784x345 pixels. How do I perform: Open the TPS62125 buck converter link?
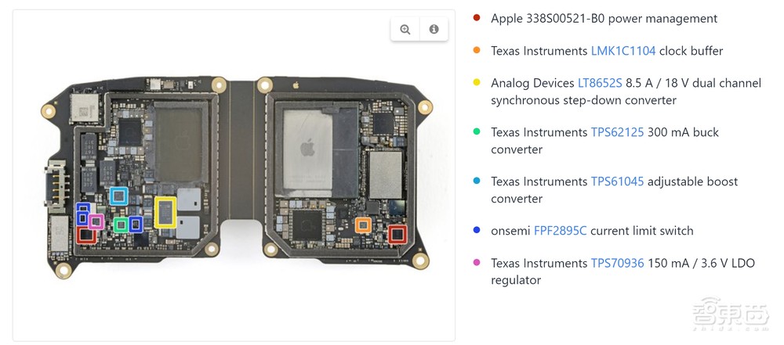[618, 132]
